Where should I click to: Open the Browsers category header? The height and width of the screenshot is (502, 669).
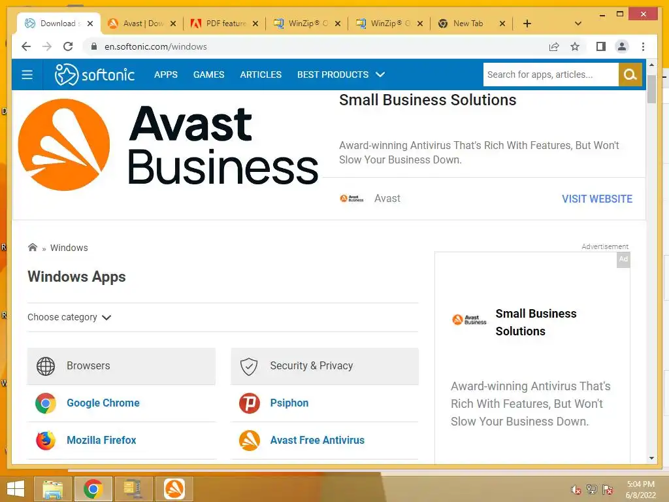click(x=121, y=366)
